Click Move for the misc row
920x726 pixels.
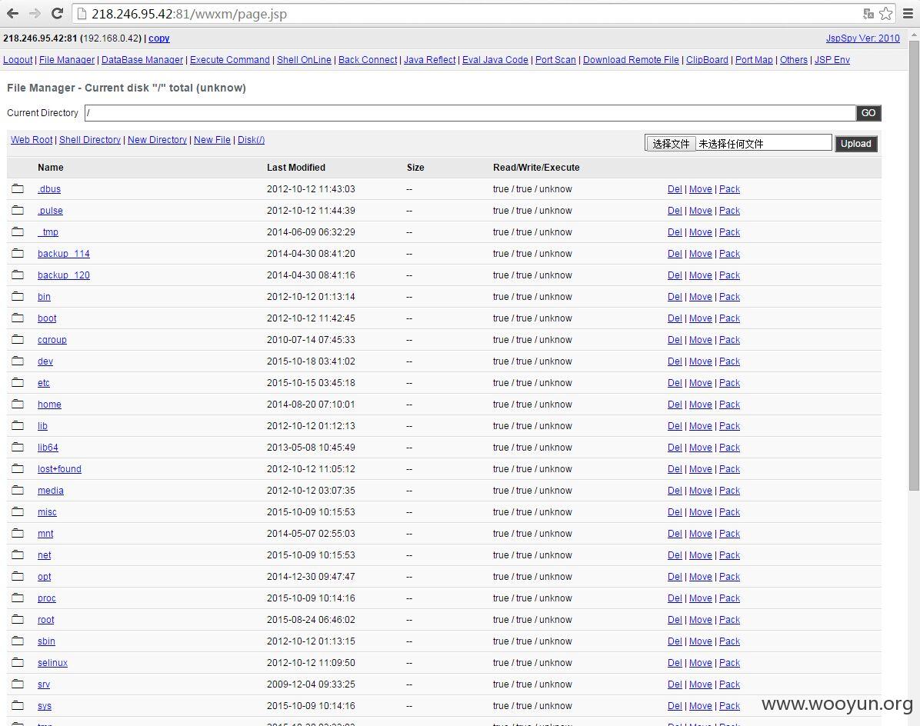(x=701, y=512)
